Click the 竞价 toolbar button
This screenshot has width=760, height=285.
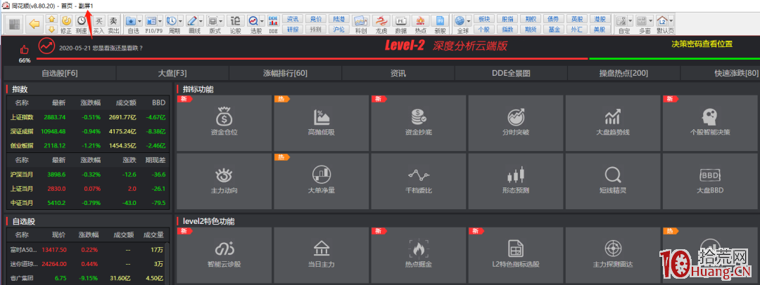tap(315, 19)
